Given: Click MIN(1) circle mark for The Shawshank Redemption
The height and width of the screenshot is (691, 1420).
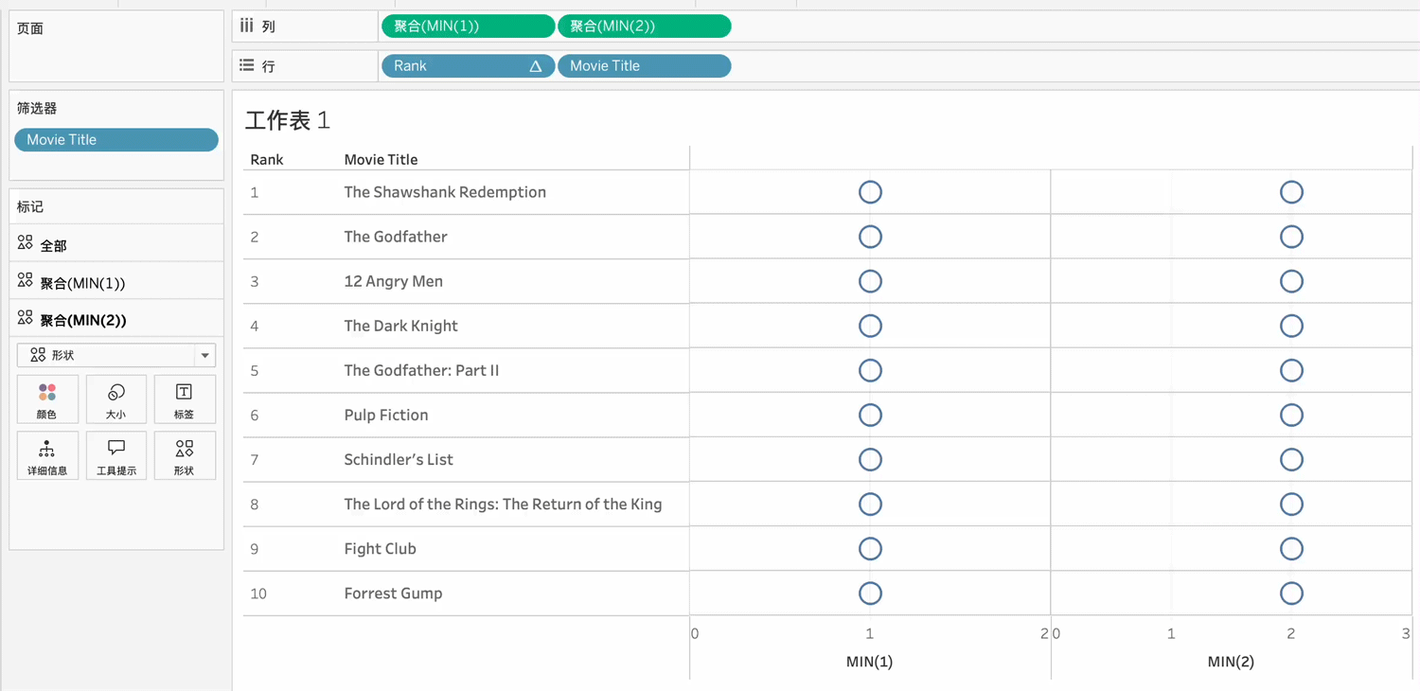Looking at the screenshot, I should [x=870, y=192].
